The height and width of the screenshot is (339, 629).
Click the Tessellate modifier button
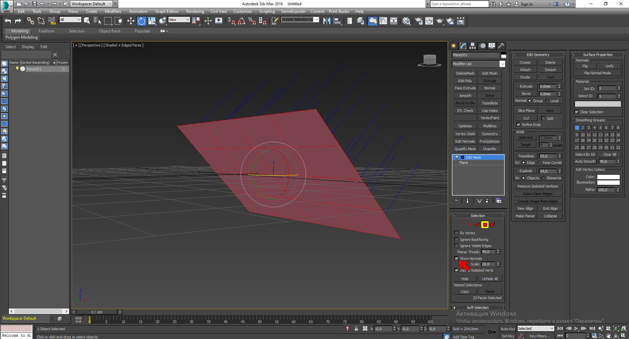point(490,103)
